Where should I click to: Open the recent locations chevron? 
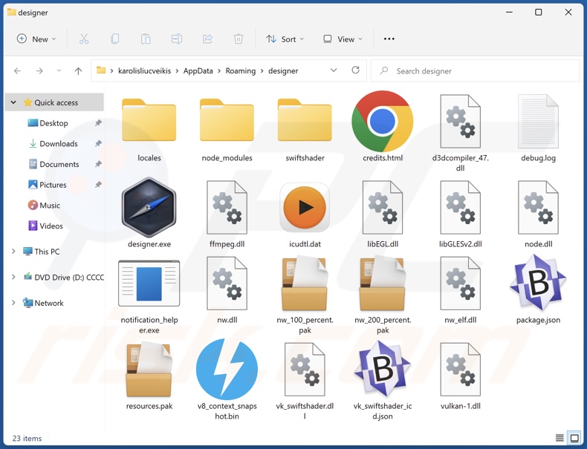click(x=59, y=71)
